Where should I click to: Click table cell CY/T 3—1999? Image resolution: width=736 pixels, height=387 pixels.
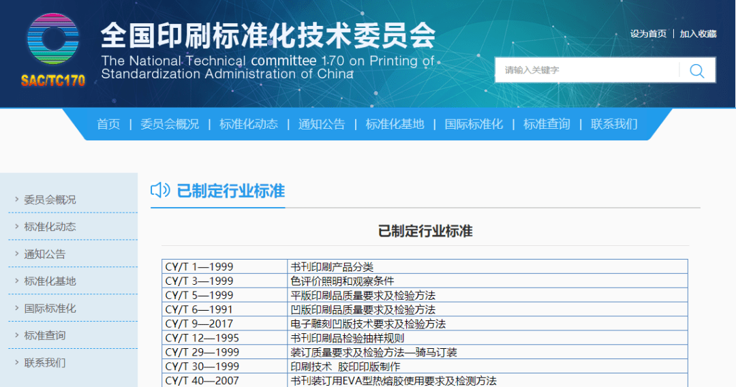(x=224, y=281)
